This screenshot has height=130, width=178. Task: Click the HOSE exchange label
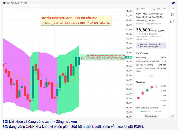(x=152, y=21)
